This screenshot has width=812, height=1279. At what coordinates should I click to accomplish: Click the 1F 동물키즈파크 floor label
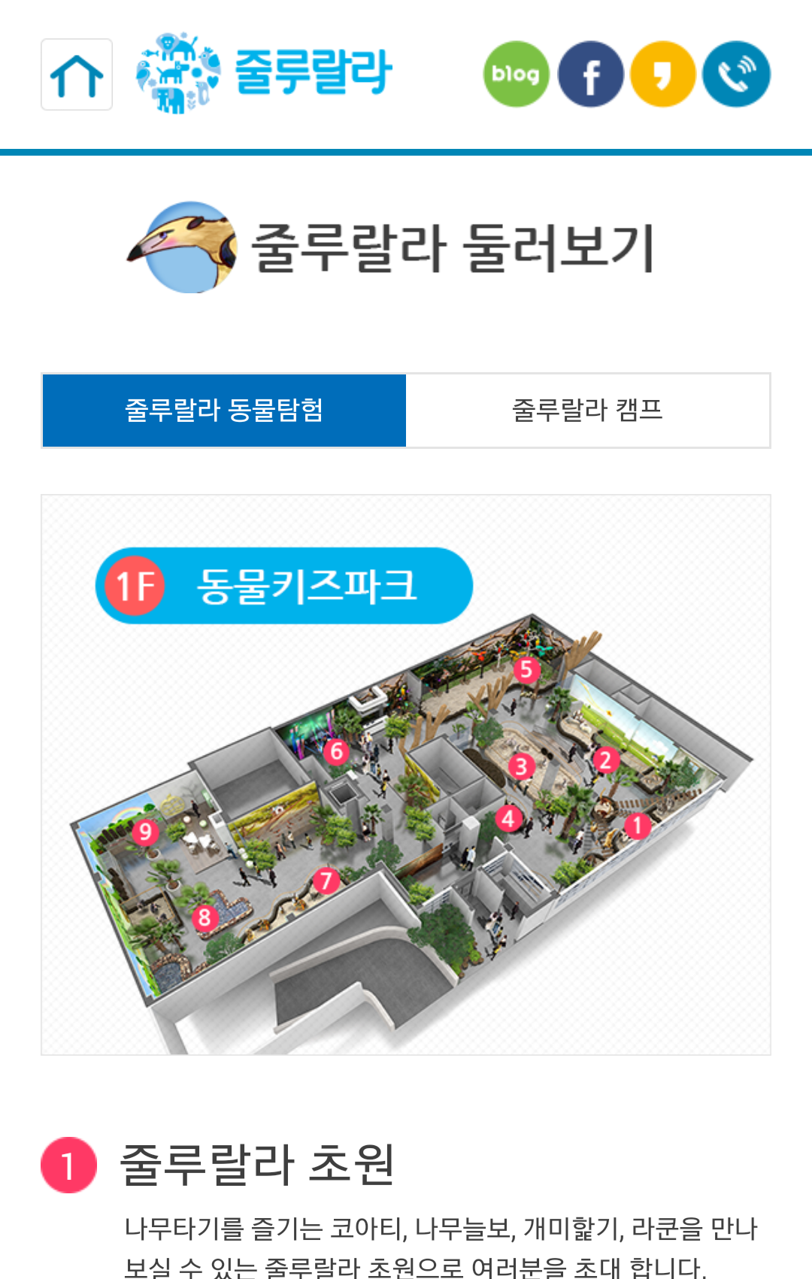point(284,586)
